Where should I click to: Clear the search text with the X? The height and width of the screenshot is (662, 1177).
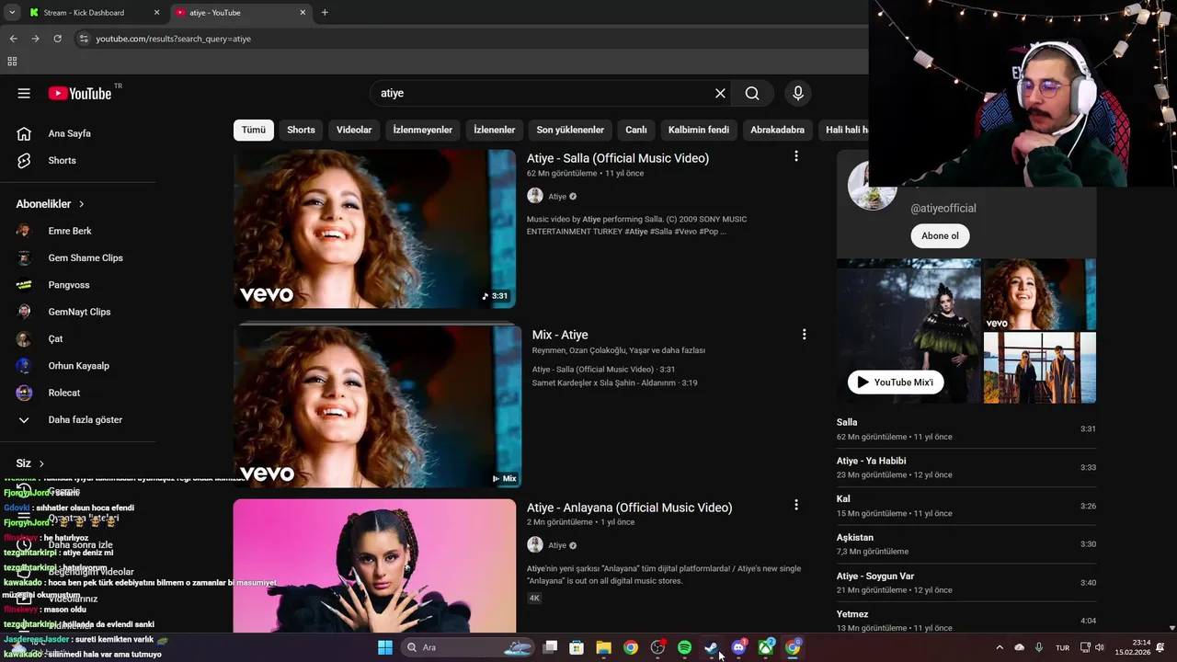720,93
